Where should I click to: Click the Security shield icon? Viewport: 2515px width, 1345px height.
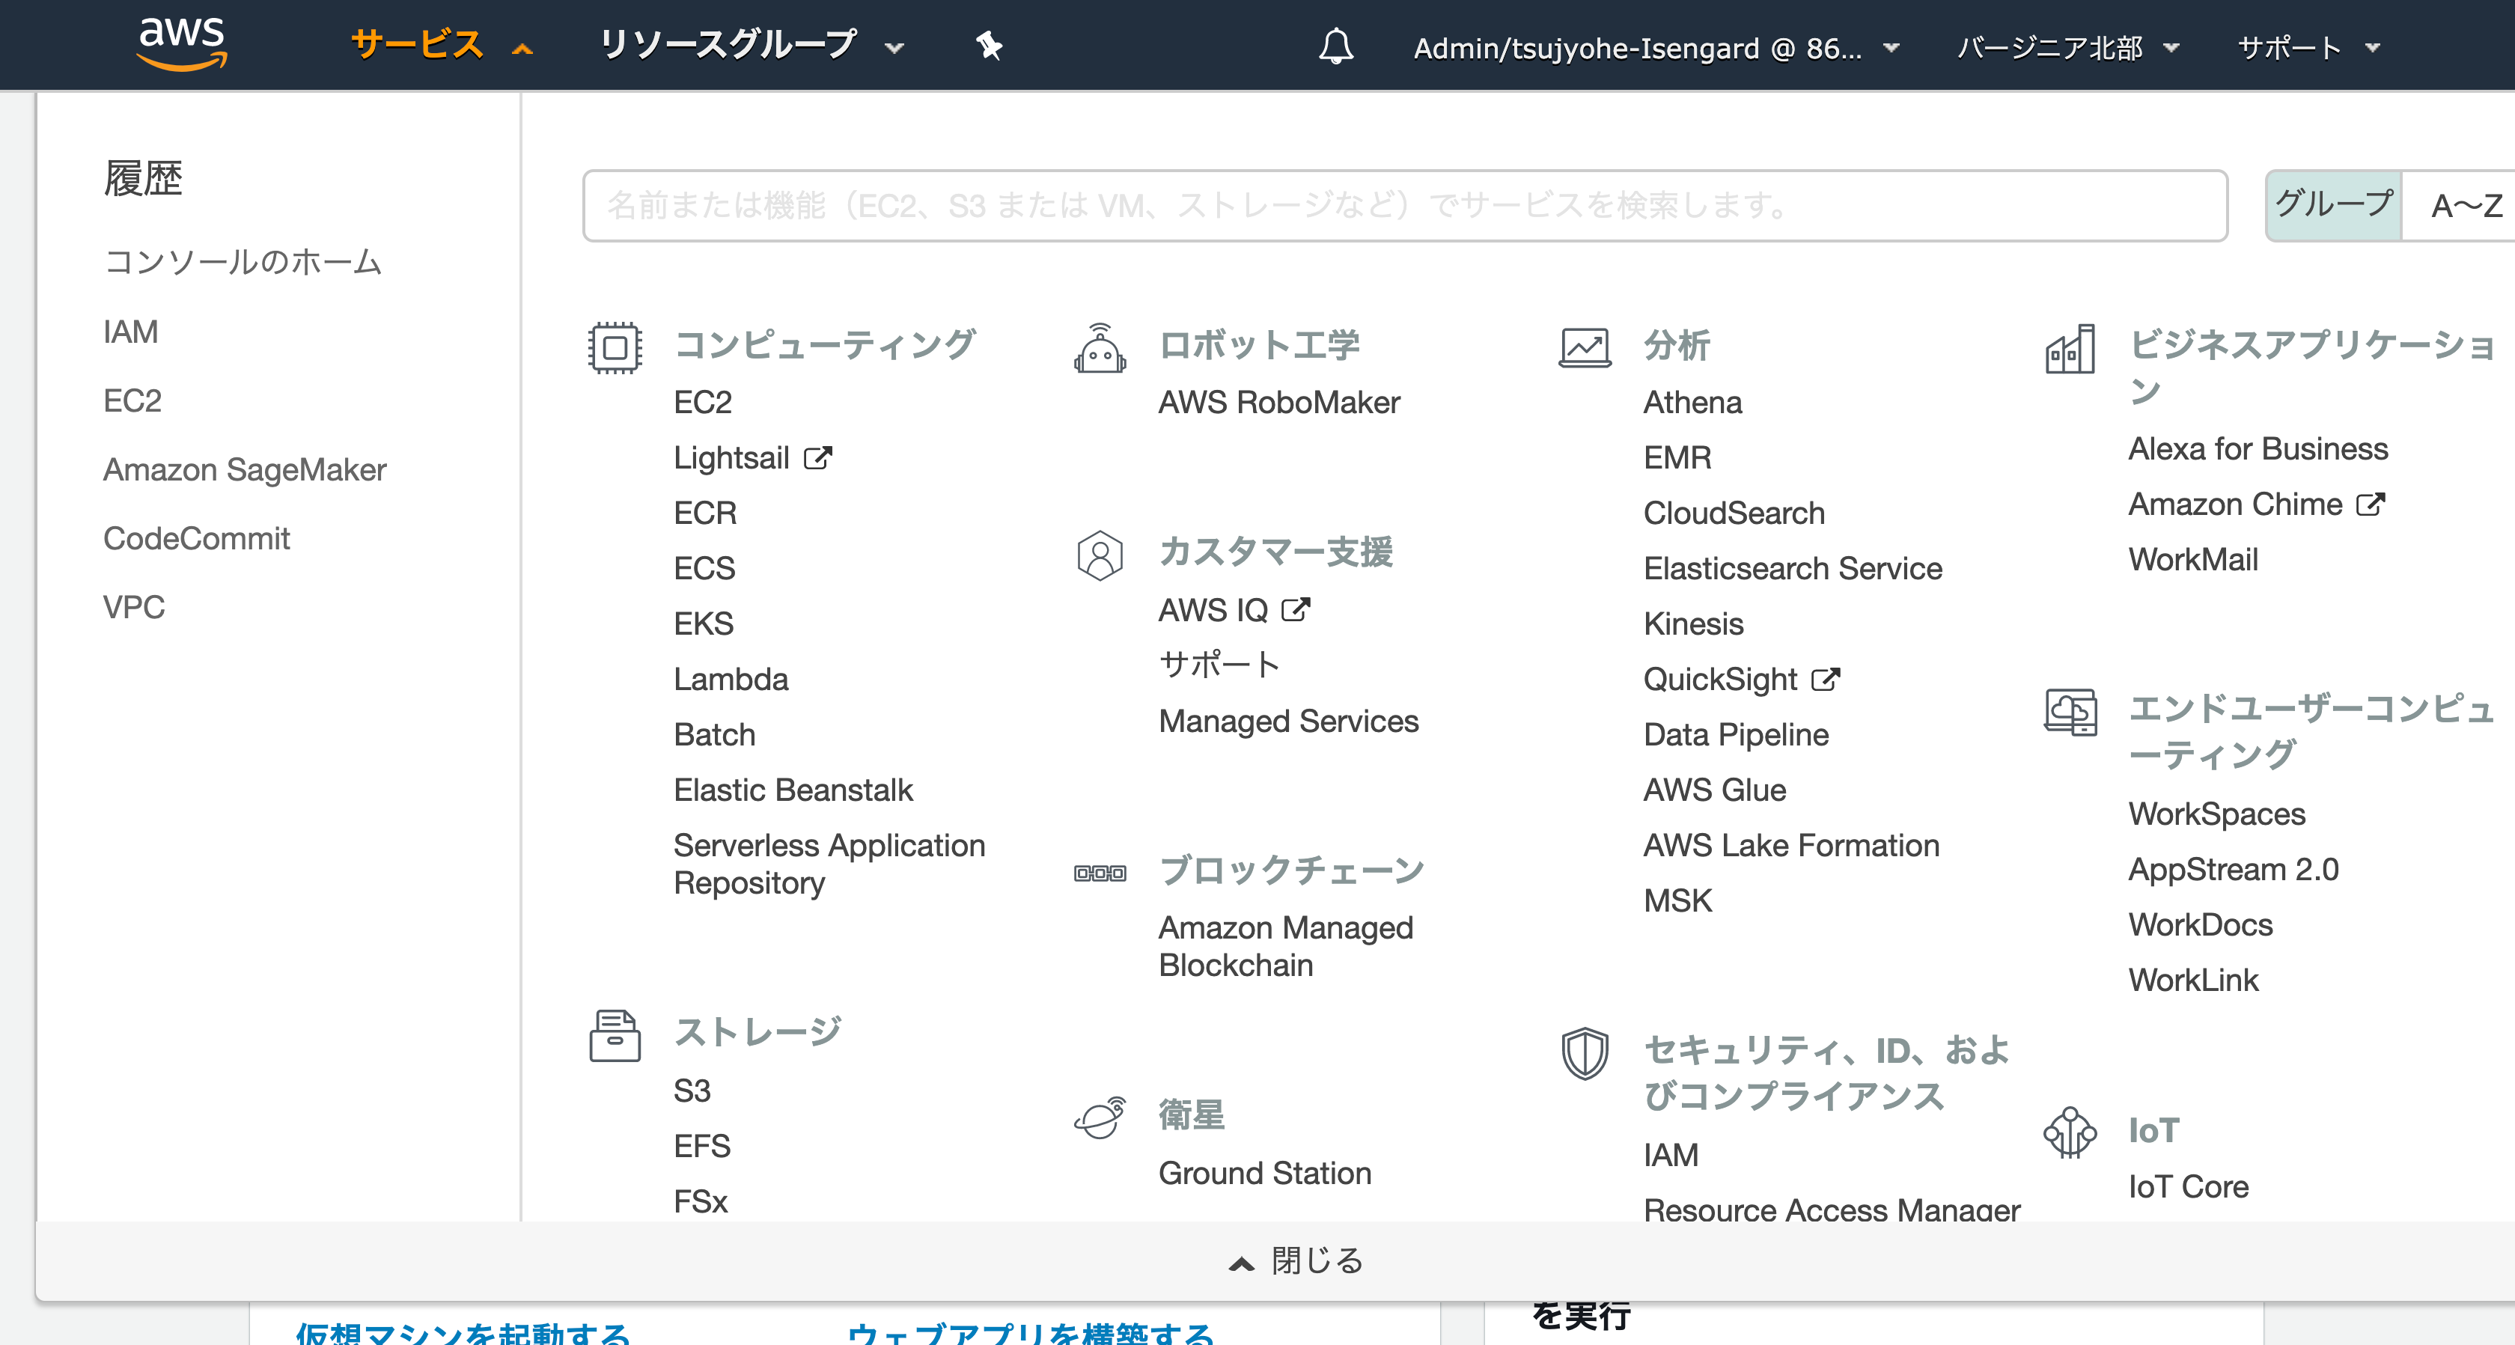1584,1053
